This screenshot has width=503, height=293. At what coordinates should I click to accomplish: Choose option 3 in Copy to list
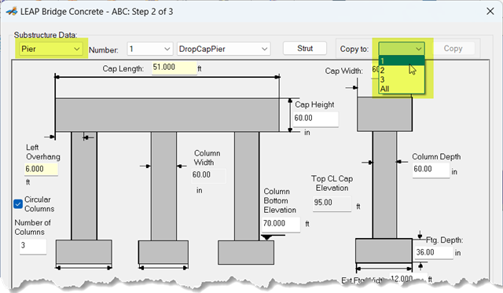402,79
